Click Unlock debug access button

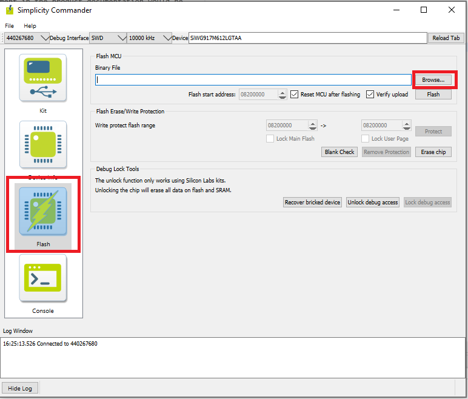tap(372, 203)
